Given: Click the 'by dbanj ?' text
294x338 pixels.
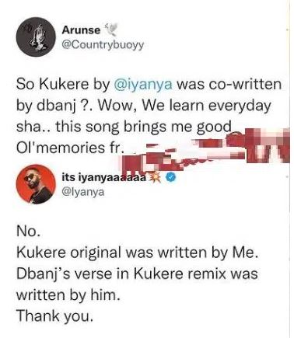Looking at the screenshot, I should point(52,106).
